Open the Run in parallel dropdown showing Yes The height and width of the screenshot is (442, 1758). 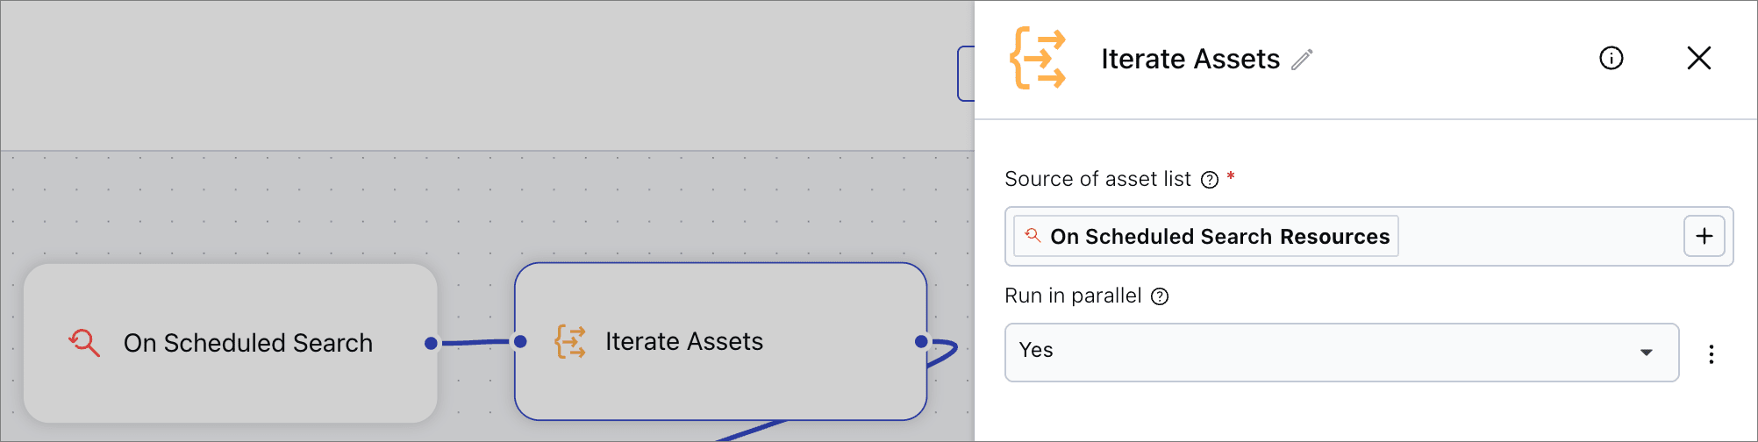1316,353
